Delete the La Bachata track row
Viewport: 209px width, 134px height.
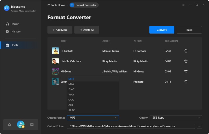coord(186,51)
